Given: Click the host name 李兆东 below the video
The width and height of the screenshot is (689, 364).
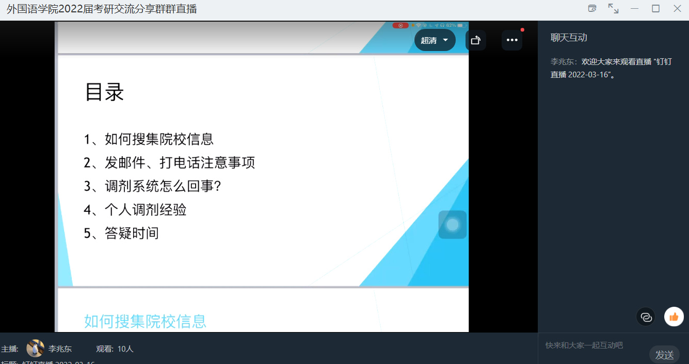Looking at the screenshot, I should pos(60,349).
